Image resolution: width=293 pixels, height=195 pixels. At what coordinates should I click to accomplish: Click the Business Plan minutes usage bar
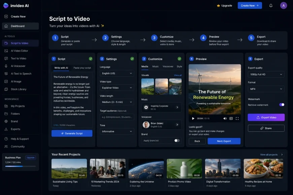click(x=20, y=166)
